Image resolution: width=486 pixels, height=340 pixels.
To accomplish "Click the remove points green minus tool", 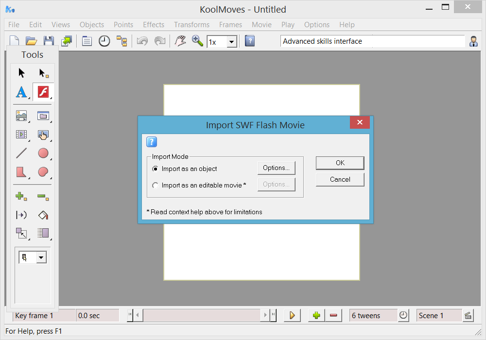I will tap(43, 196).
